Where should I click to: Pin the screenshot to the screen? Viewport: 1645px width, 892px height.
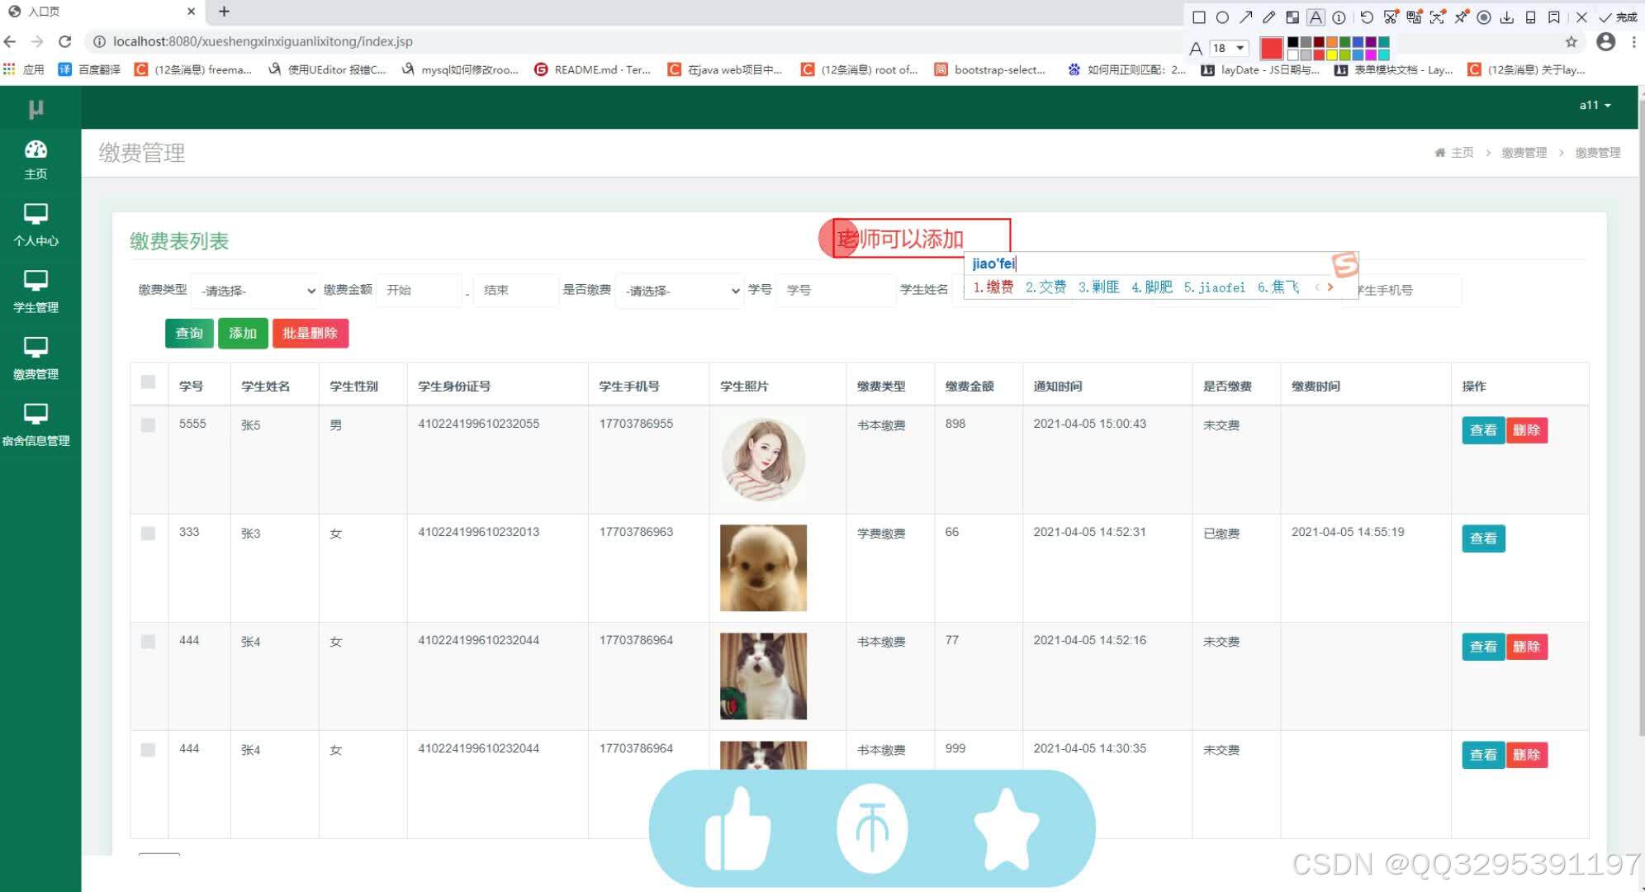(x=1461, y=17)
